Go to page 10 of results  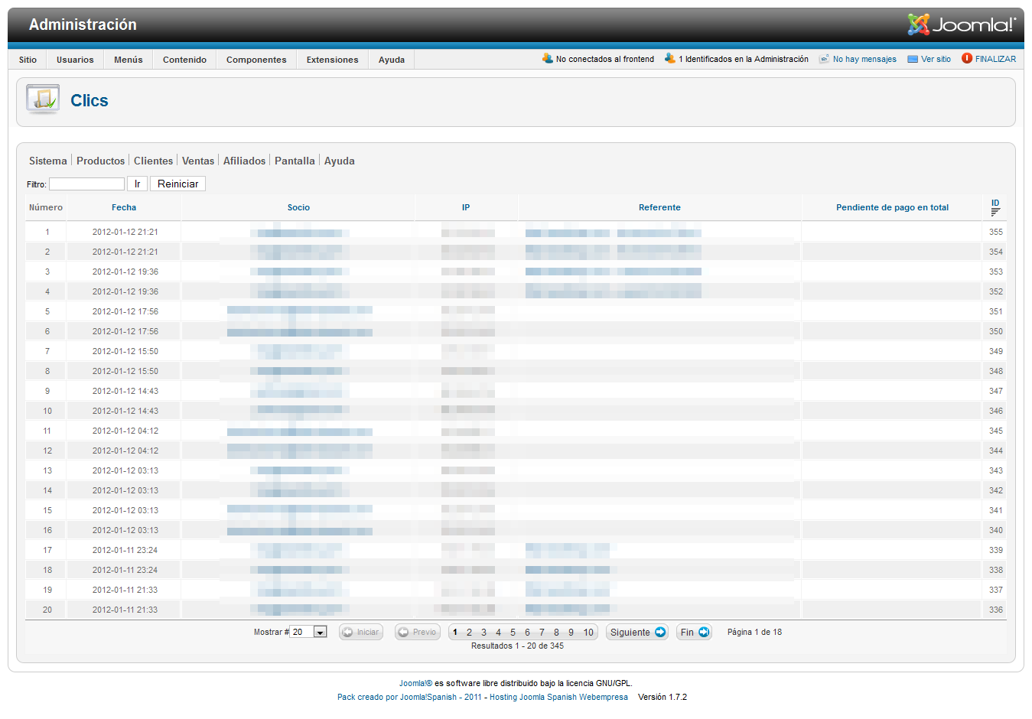coord(588,633)
